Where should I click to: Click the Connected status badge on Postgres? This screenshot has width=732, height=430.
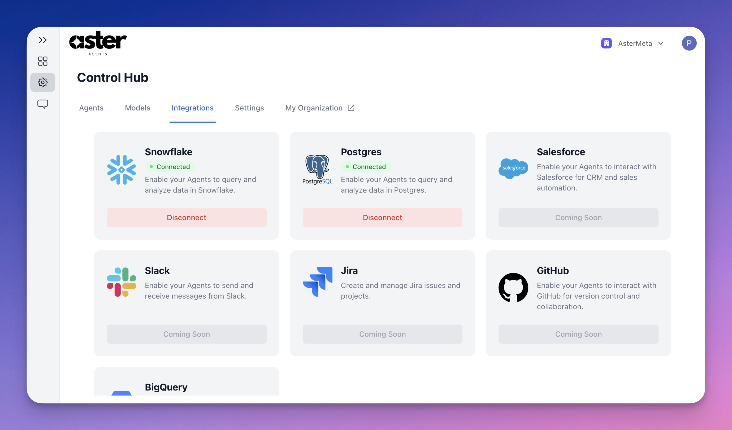(x=366, y=167)
